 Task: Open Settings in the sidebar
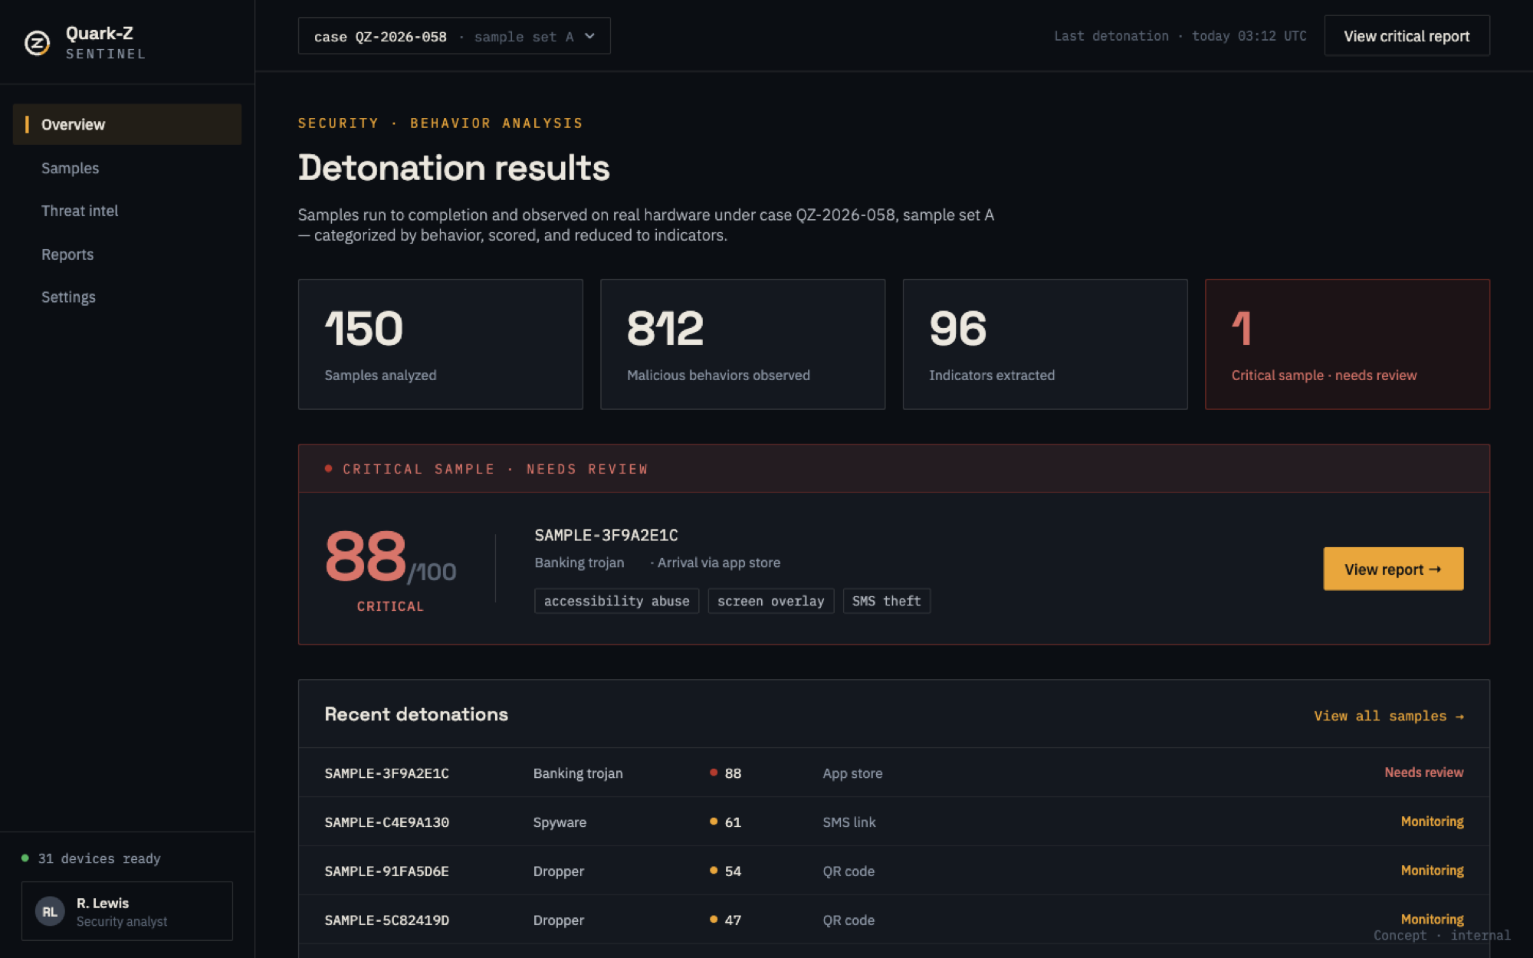(68, 297)
